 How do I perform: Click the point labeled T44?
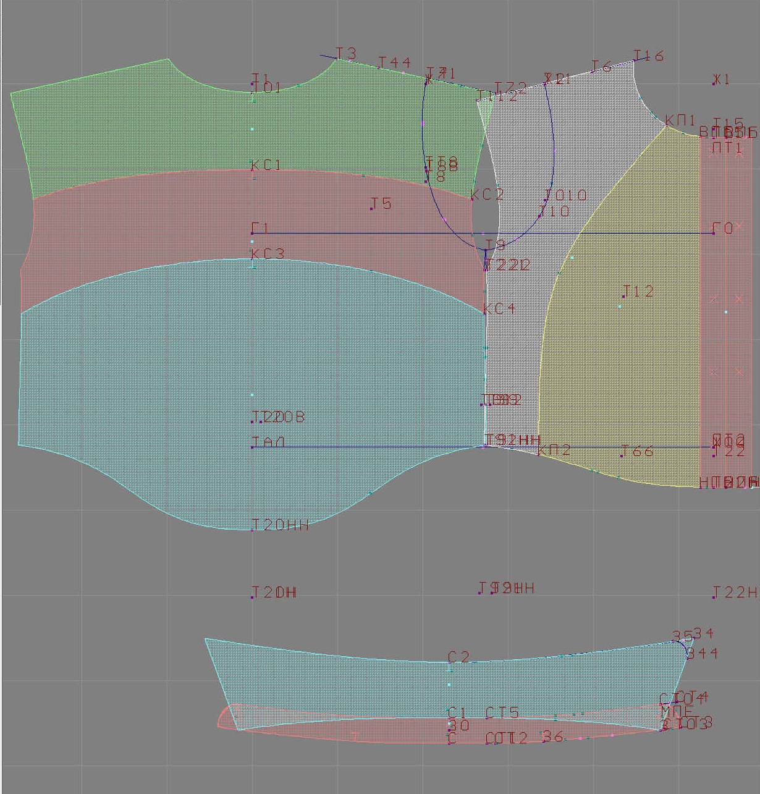point(379,67)
